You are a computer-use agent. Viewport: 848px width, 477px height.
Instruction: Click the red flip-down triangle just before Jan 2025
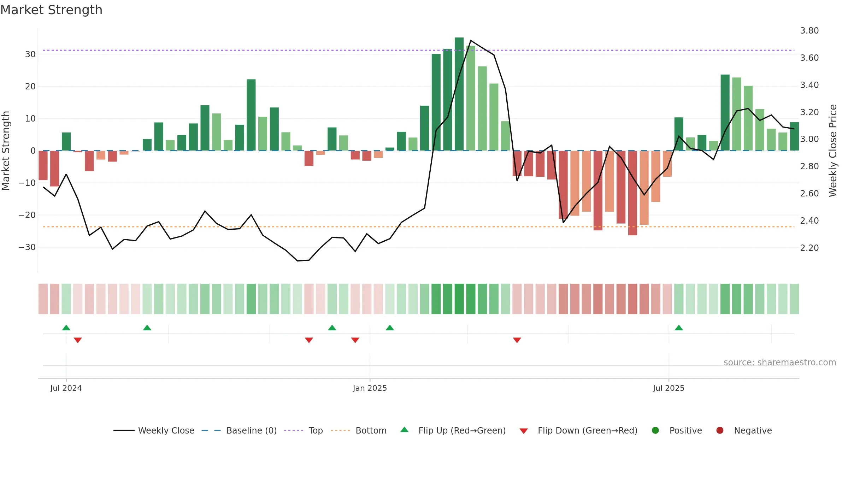(355, 340)
